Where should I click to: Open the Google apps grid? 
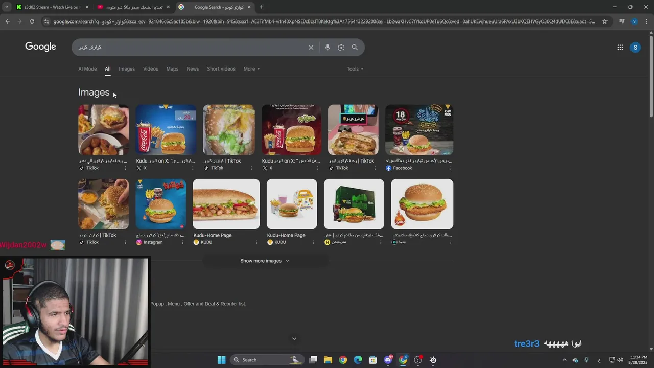click(620, 47)
